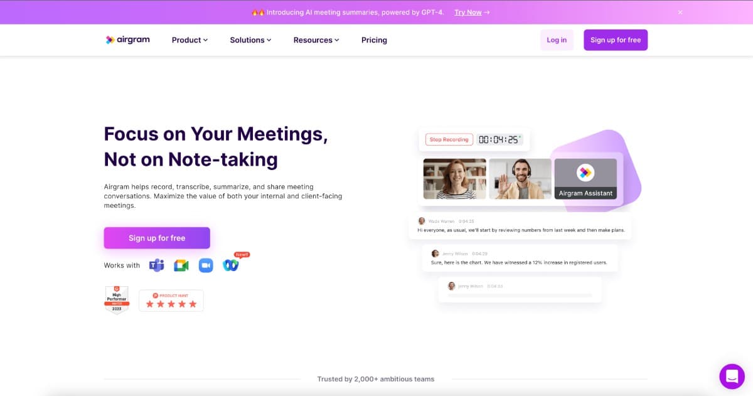Viewport: 753px width, 396px height.
Task: Click Wade Warren's avatar in transcript
Action: (422, 221)
